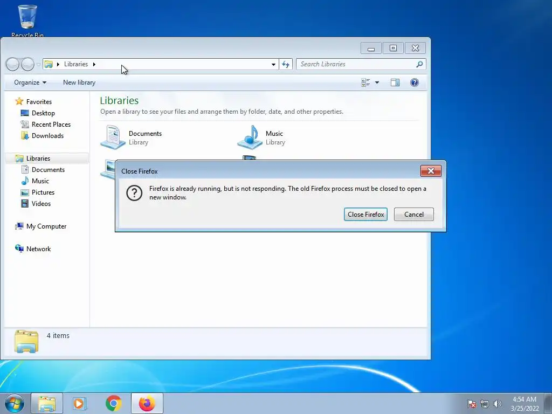Open Downloads in sidebar
Image resolution: width=552 pixels, height=414 pixels.
coord(42,135)
